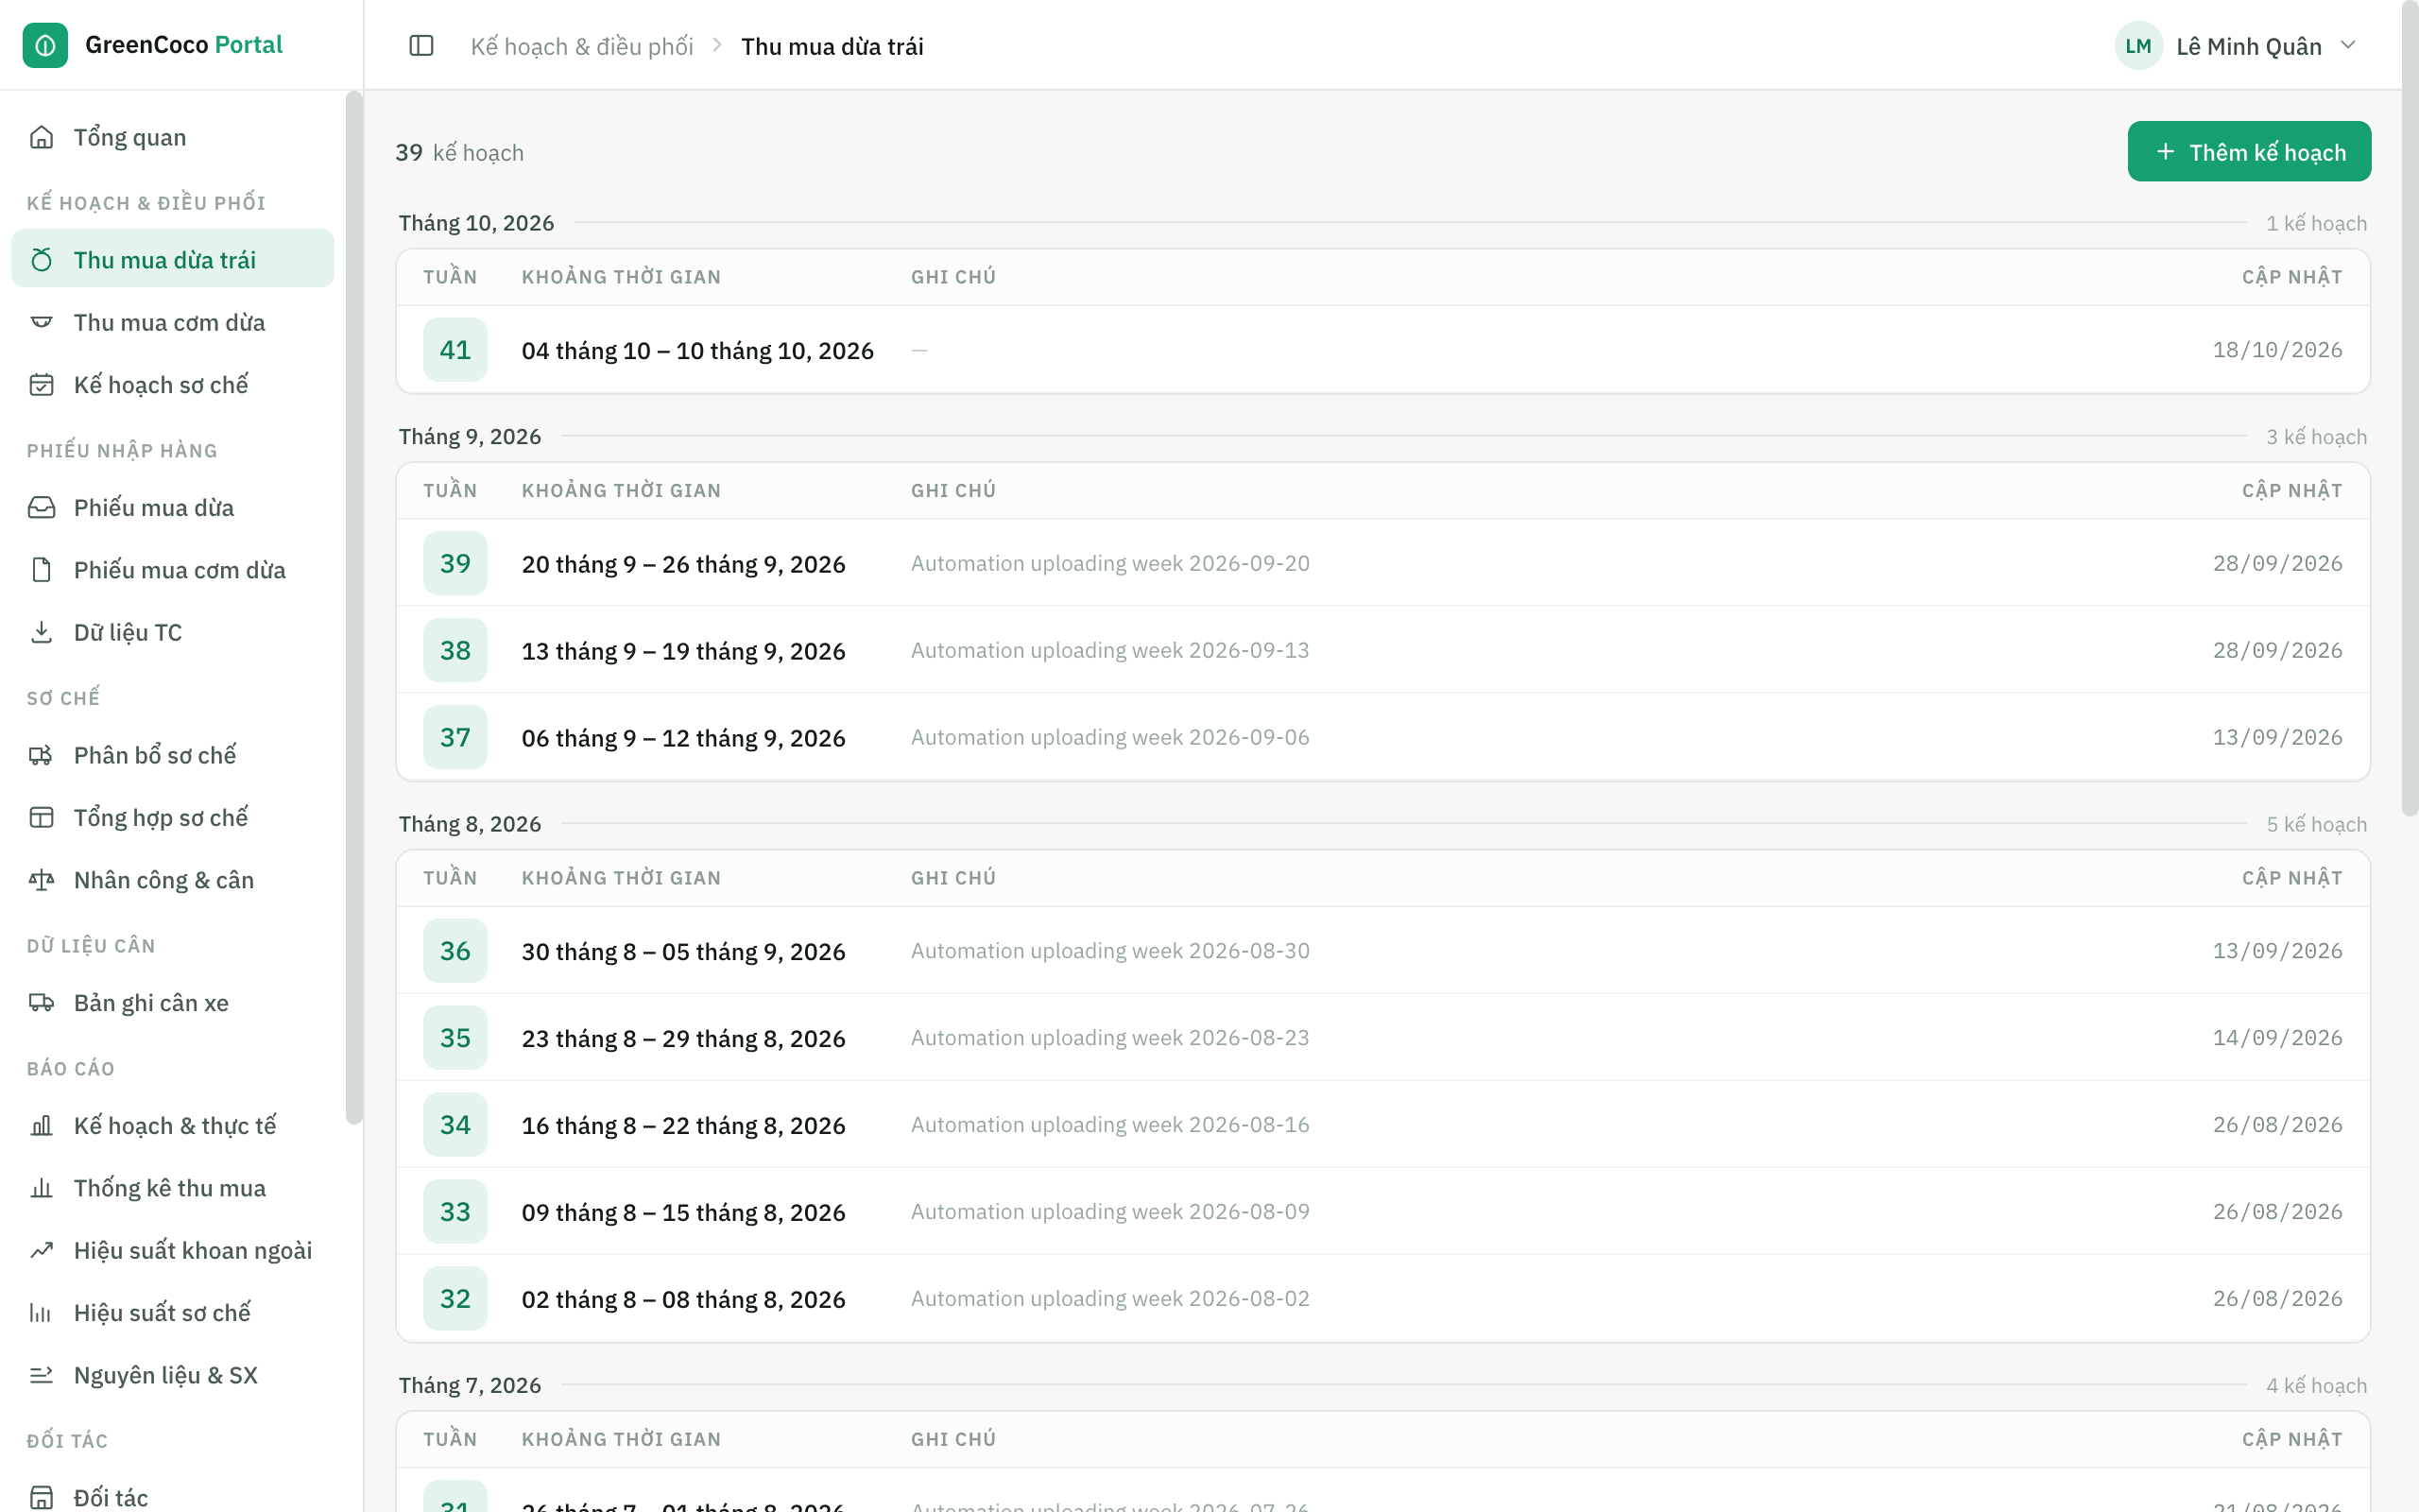Screen dimensions: 2419x1512
Task: Click the Dữ liệu TC download icon
Action: 41,632
